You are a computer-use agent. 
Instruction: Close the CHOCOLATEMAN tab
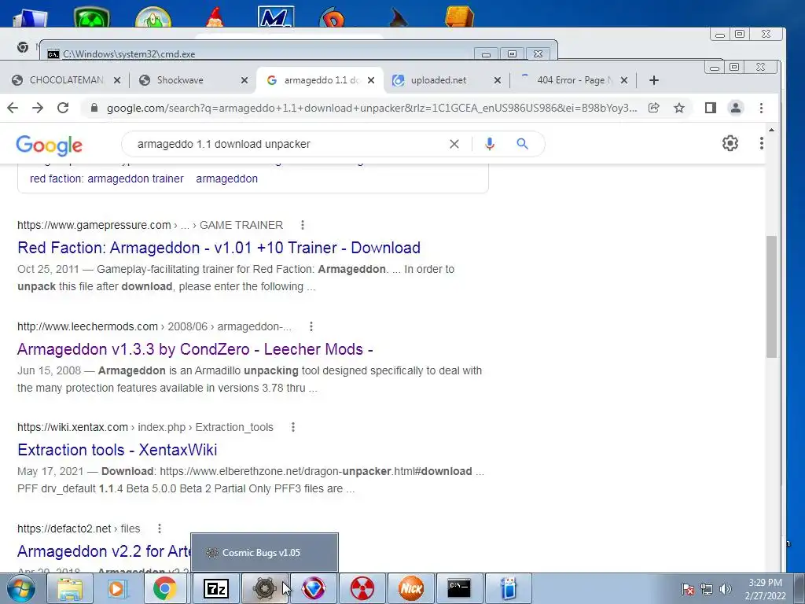pos(117,80)
